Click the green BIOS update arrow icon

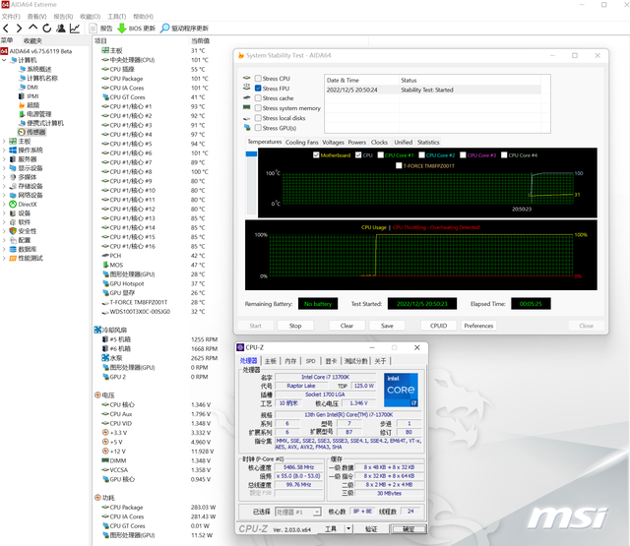[x=122, y=29]
